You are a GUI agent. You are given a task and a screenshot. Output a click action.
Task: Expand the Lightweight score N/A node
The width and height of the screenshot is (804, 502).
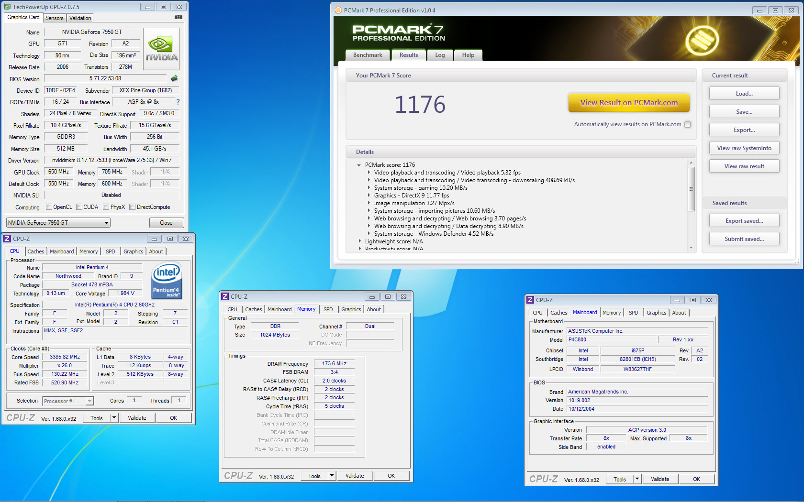click(x=359, y=241)
